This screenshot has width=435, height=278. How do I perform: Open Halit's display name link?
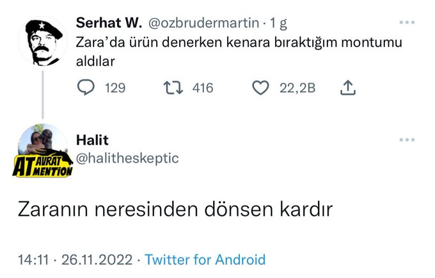coord(93,140)
